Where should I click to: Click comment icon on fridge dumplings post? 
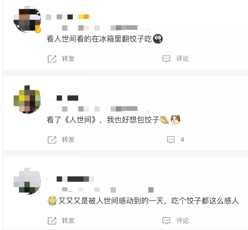166,59
